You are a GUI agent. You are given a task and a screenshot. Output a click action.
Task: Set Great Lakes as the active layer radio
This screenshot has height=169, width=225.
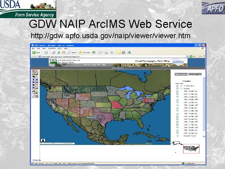click(x=181, y=86)
